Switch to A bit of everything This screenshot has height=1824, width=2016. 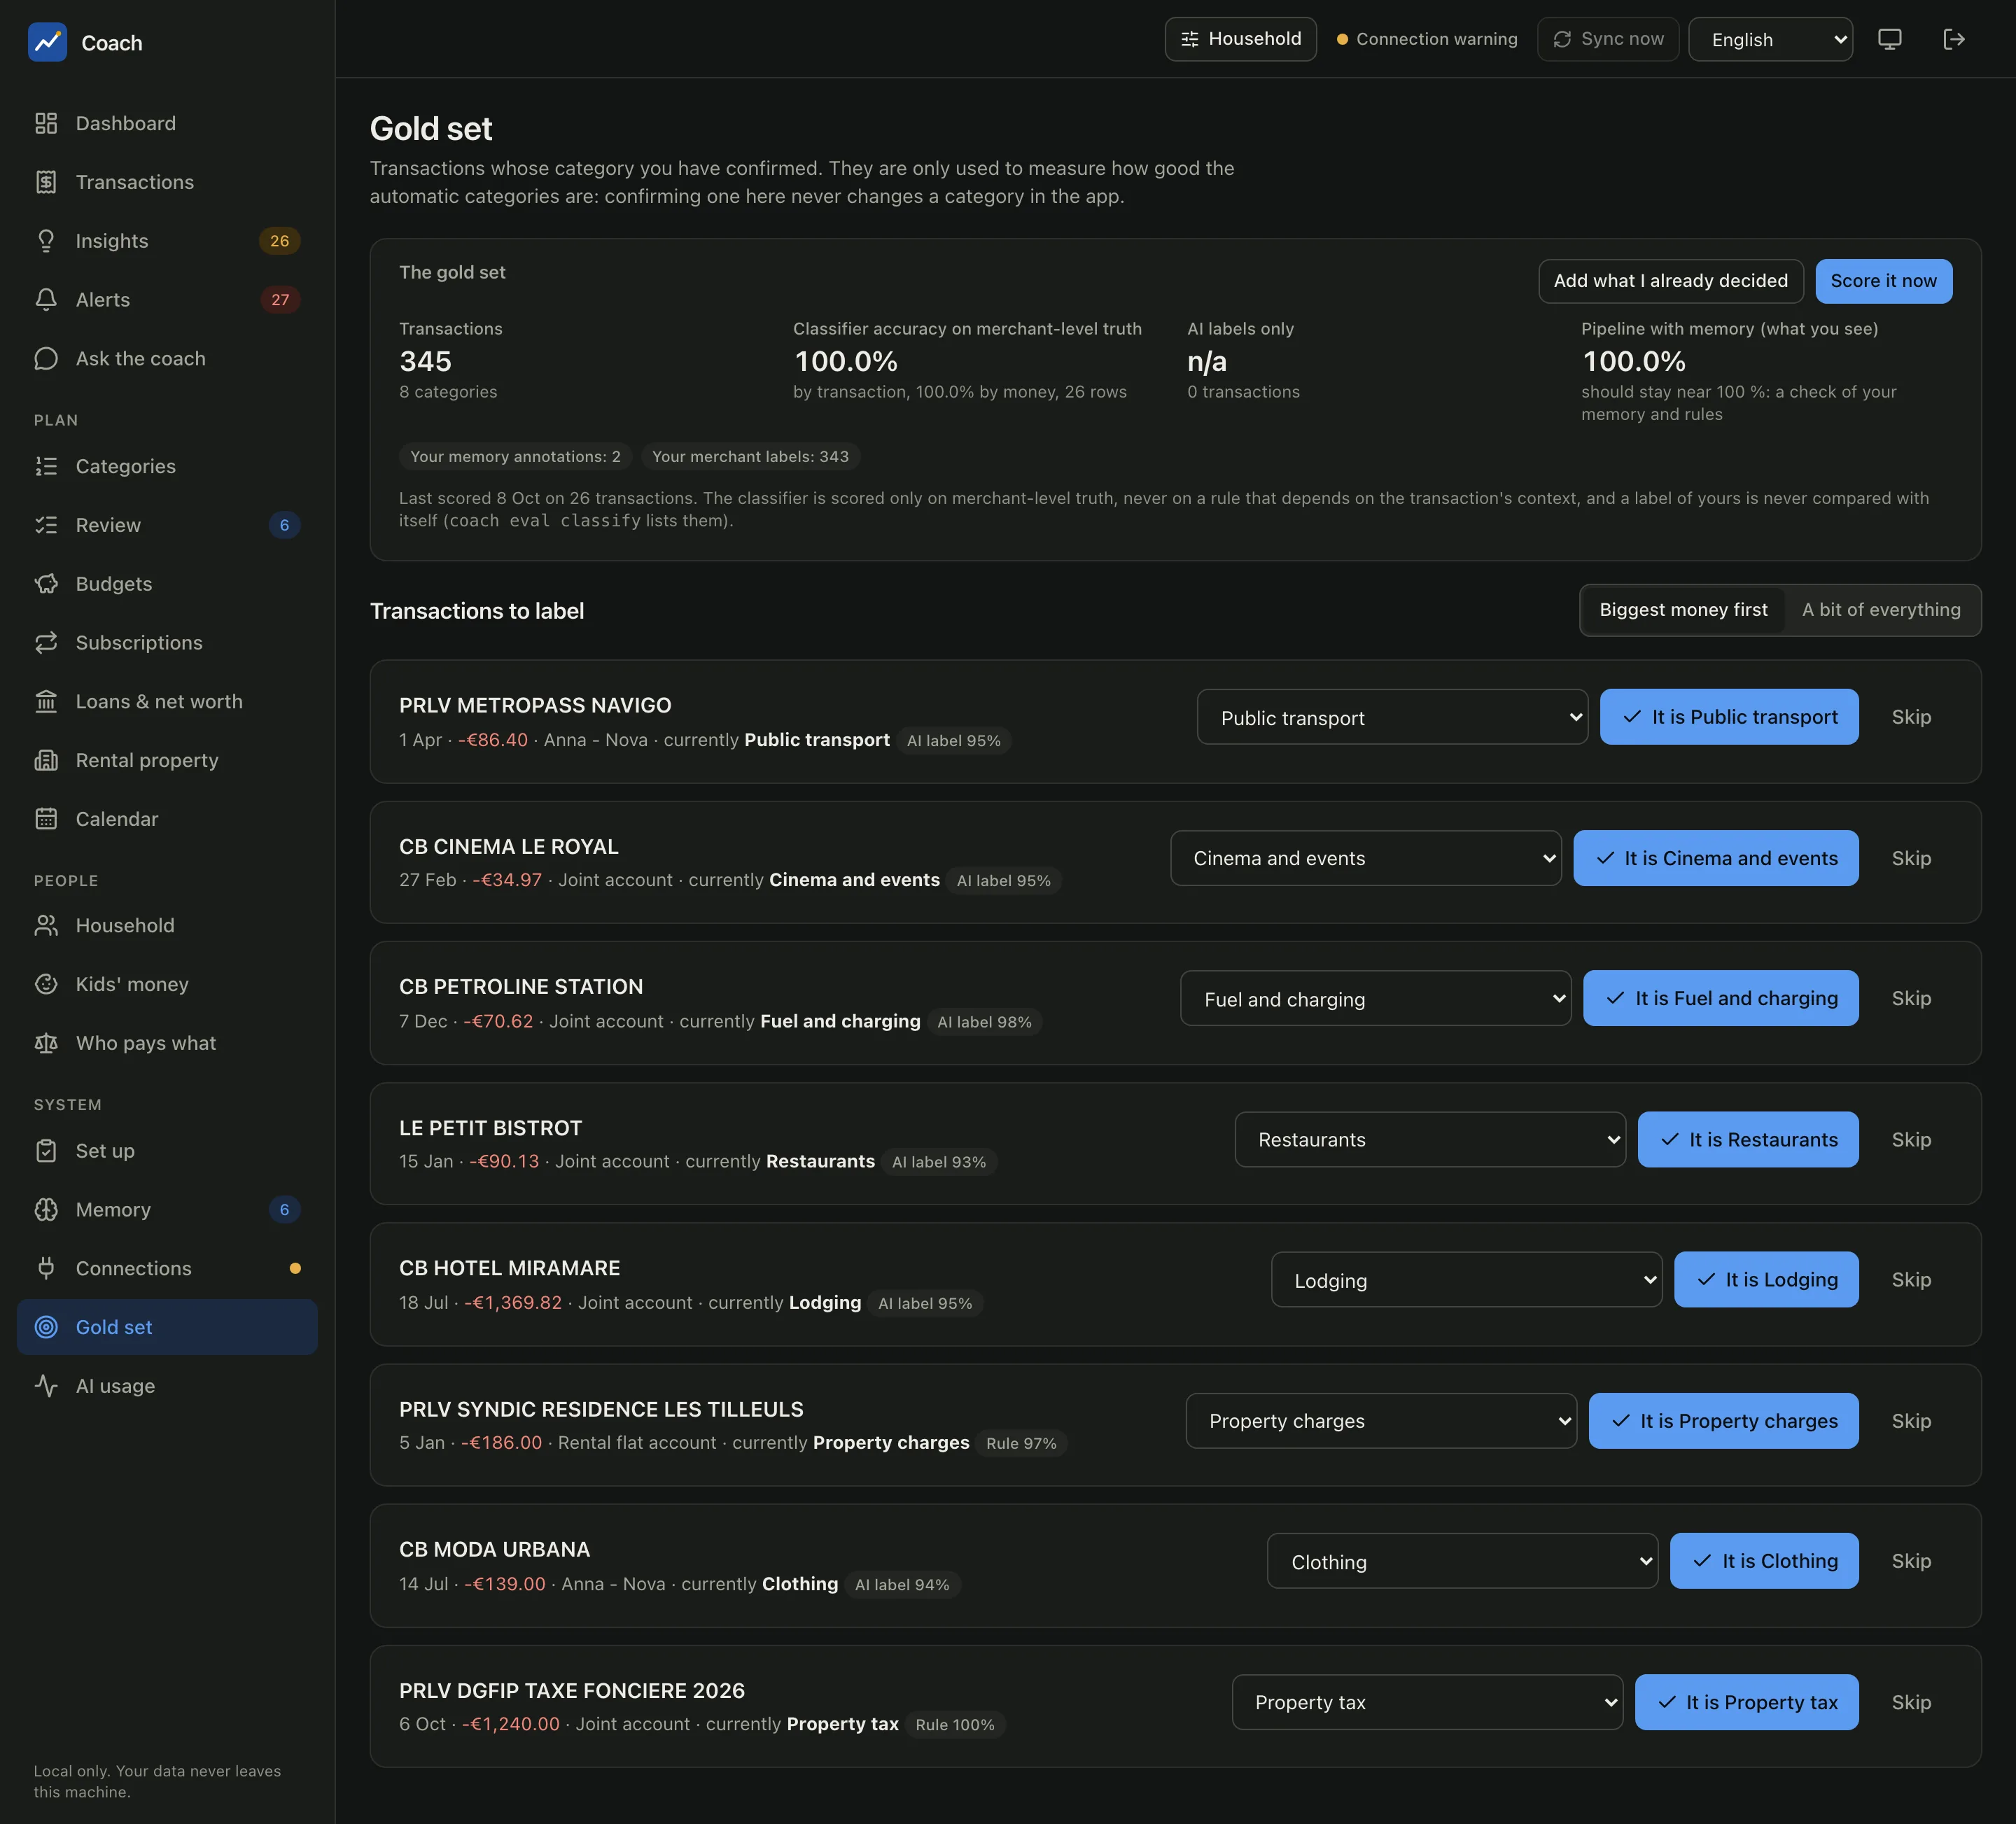pos(1880,610)
